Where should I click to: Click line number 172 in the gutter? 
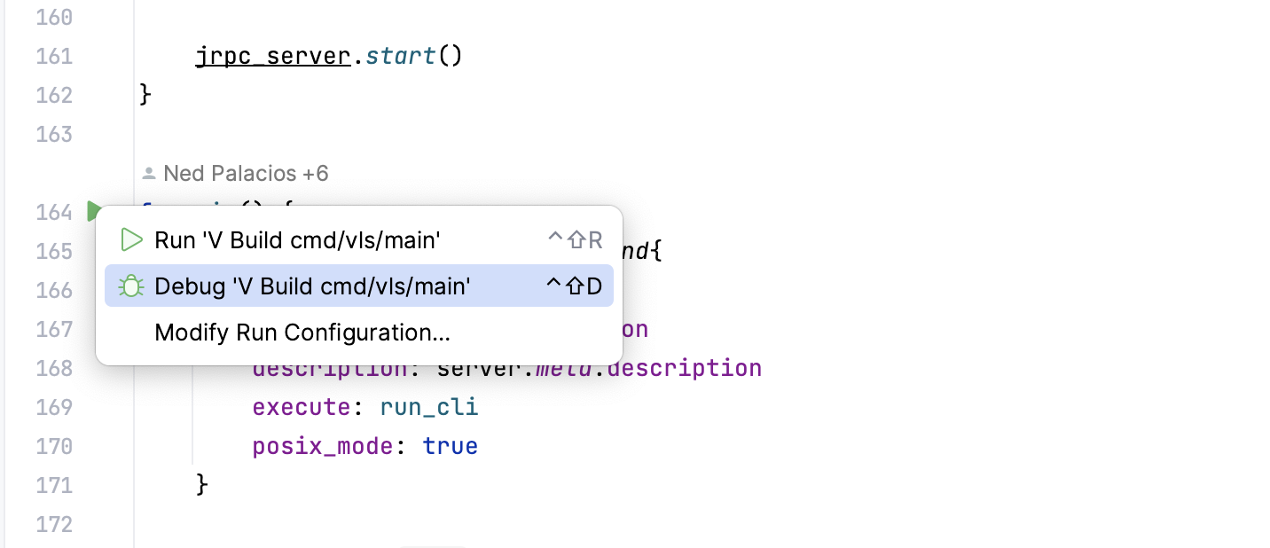[53, 524]
